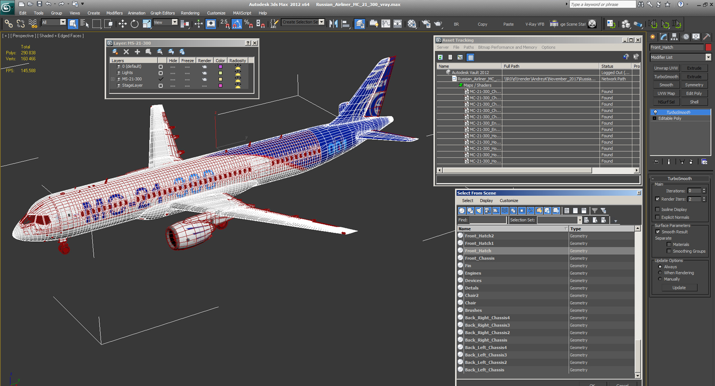Select the Always update option
Screen dimensions: 715x386
660,267
